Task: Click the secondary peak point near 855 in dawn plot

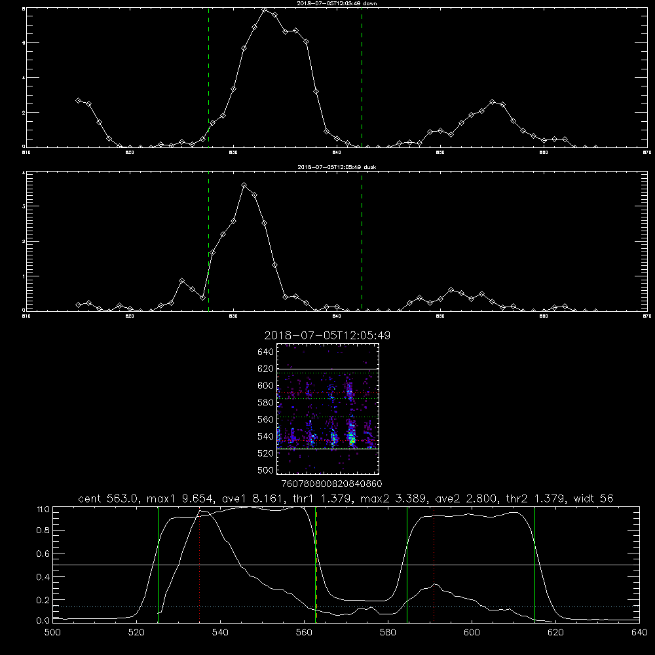Action: (493, 102)
